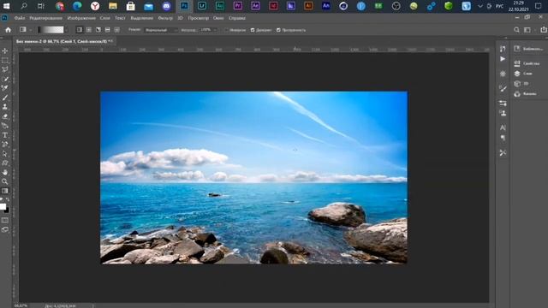Open the crossed-tools presets panel icon
The image size is (548, 308).
503,153
